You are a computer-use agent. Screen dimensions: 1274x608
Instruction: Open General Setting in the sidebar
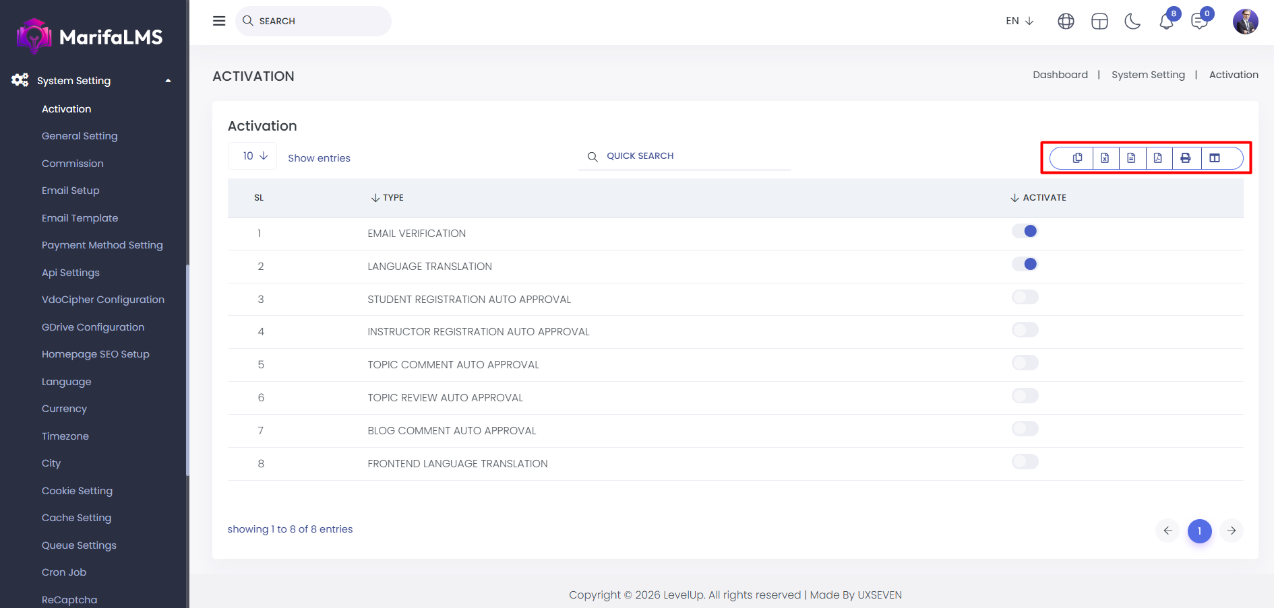click(x=80, y=136)
